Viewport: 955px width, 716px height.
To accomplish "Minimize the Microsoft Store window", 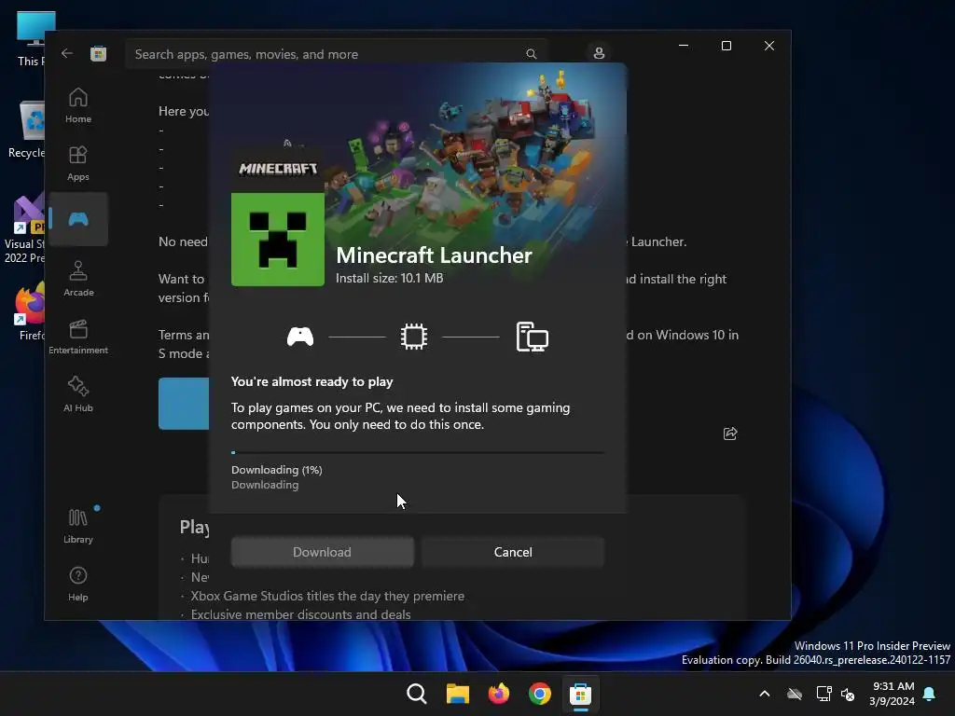I will point(684,46).
